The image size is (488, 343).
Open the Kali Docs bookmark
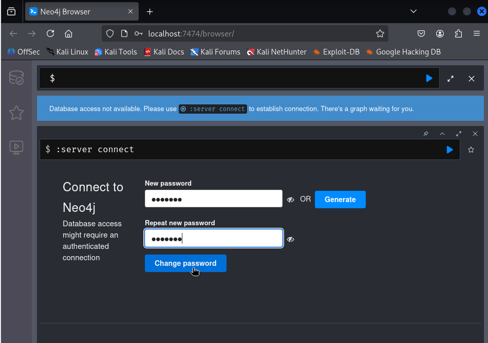coord(164,52)
